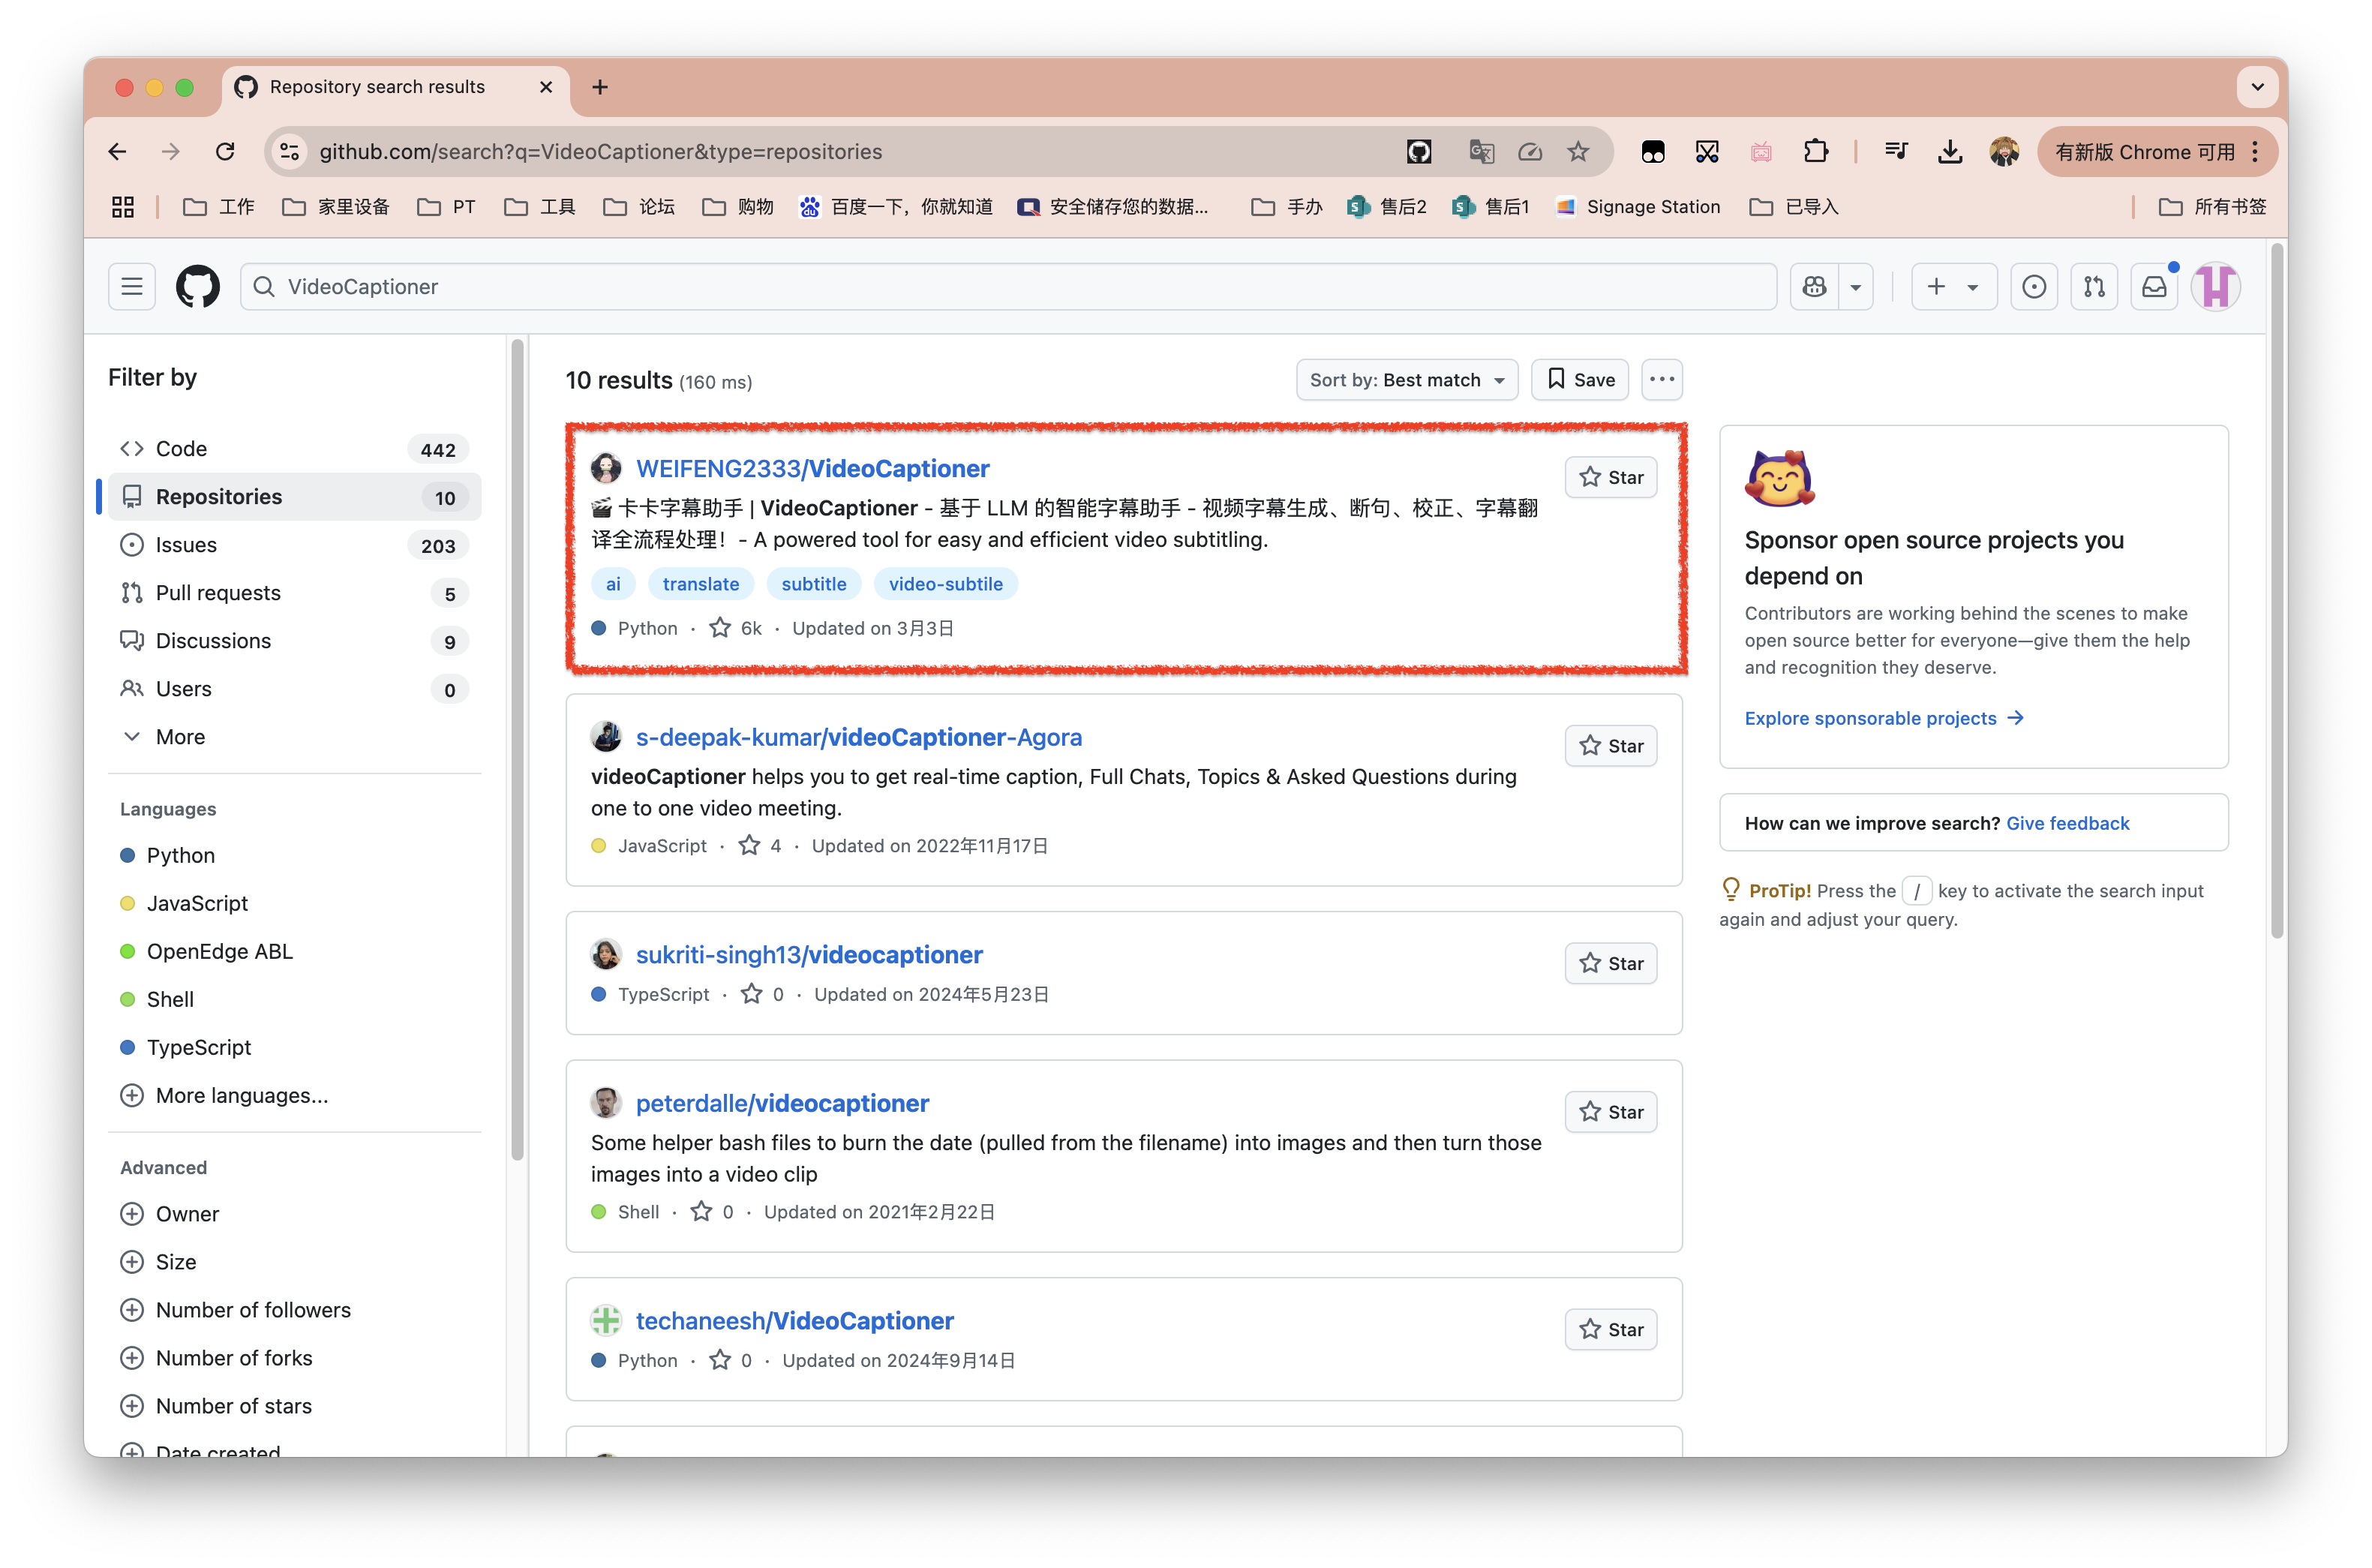Open the Pull requests icon in header

[2094, 287]
